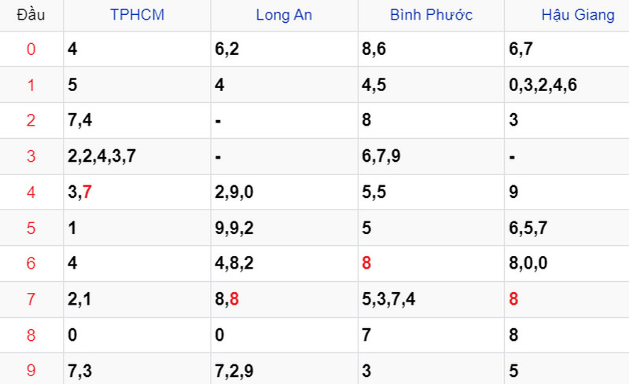Select the red row label 9
The image size is (629, 384).
(x=31, y=370)
